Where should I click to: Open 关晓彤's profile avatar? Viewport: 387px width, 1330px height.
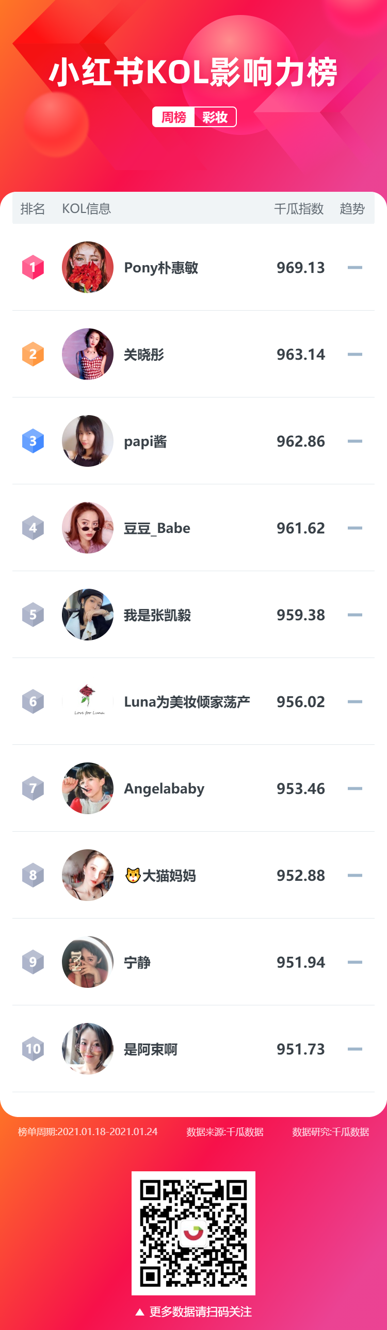click(88, 354)
